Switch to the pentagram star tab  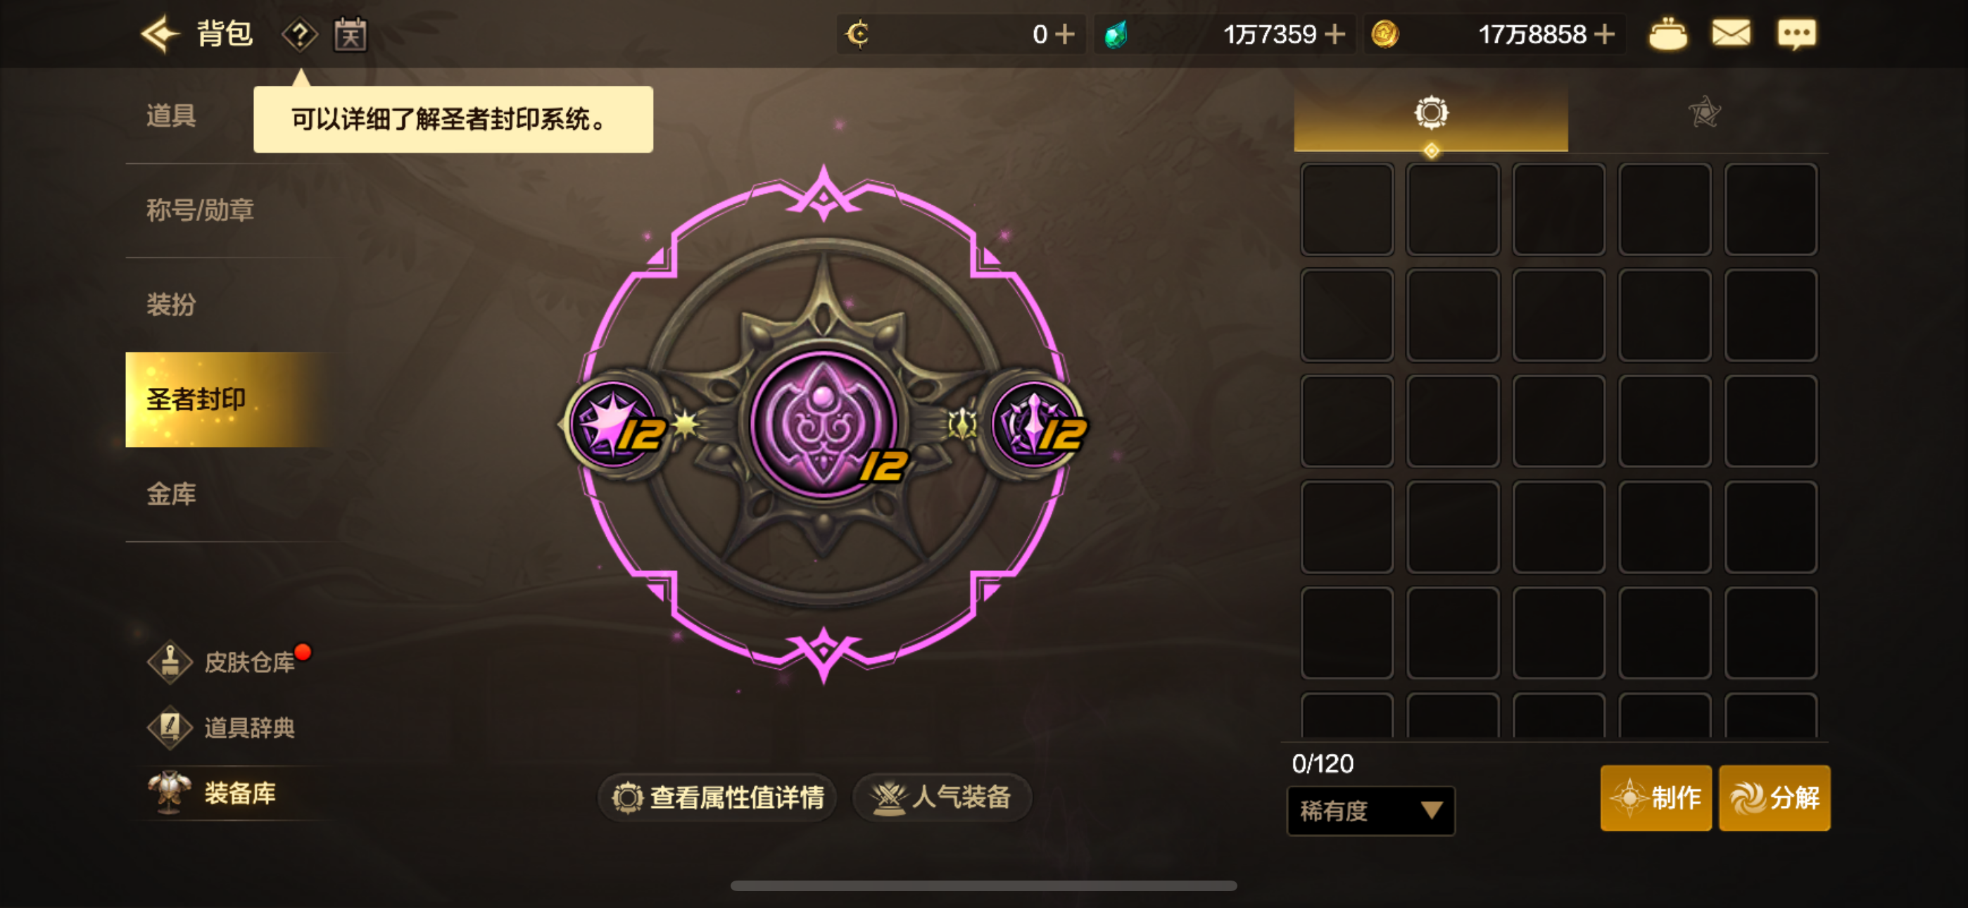coord(1705,114)
